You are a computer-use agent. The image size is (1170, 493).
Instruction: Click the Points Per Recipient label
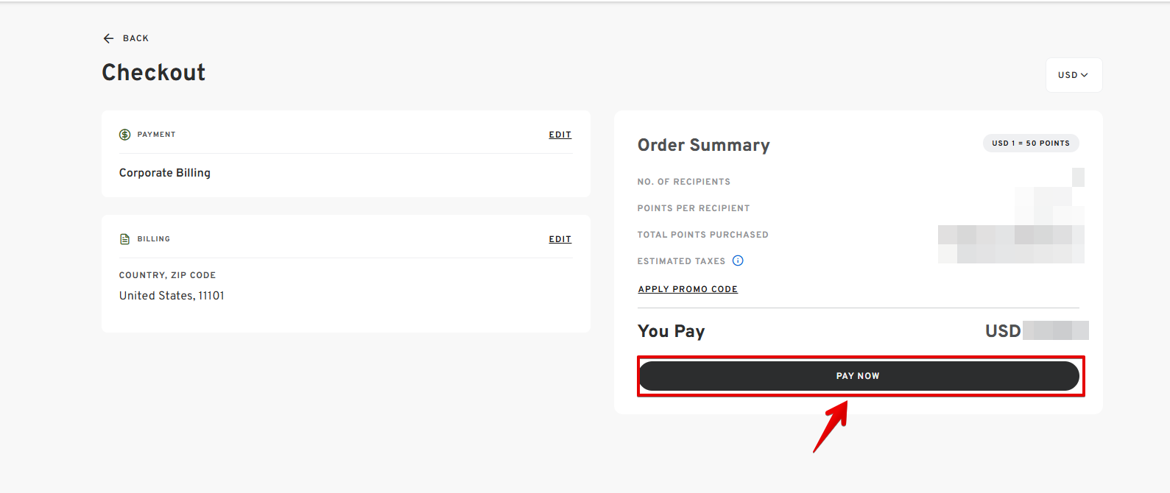(693, 208)
